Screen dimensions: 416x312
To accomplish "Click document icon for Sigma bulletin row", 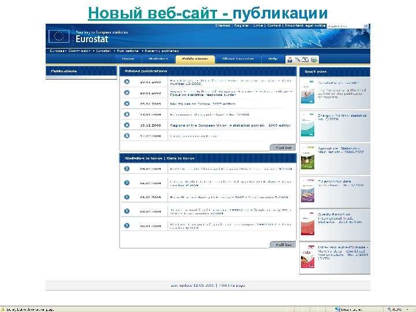I will click(x=127, y=92).
